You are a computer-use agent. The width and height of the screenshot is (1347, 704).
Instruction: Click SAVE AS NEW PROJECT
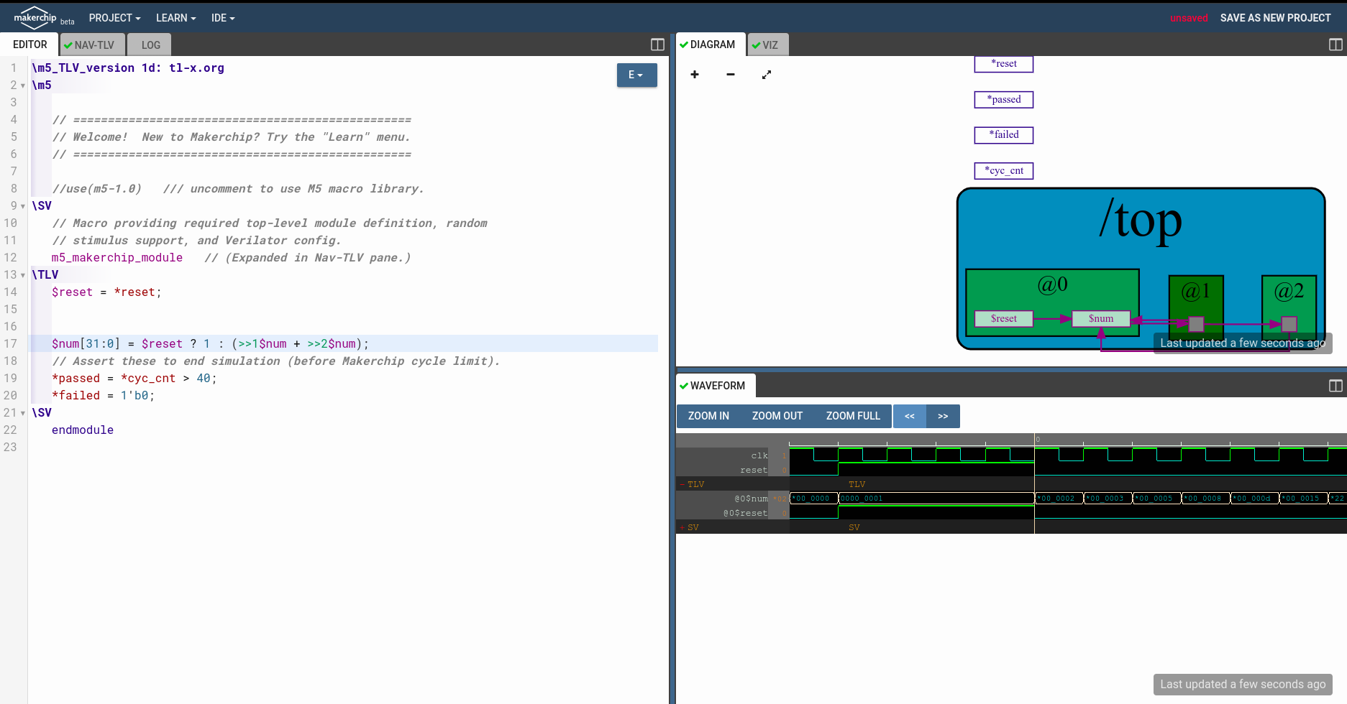[x=1275, y=17]
